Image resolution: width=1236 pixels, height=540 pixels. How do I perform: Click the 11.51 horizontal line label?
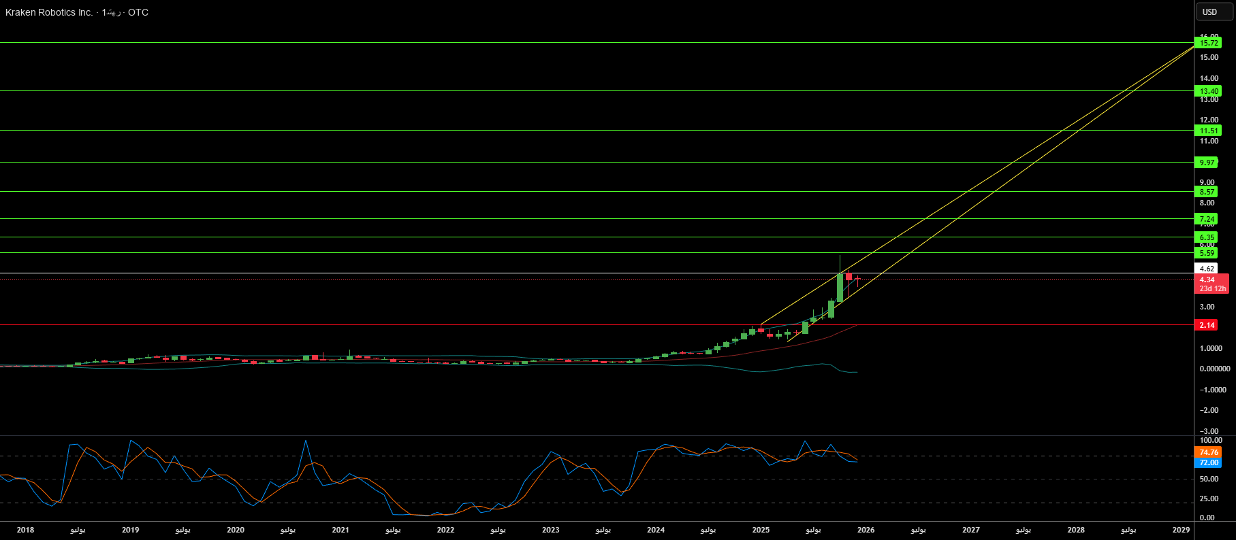pos(1209,131)
